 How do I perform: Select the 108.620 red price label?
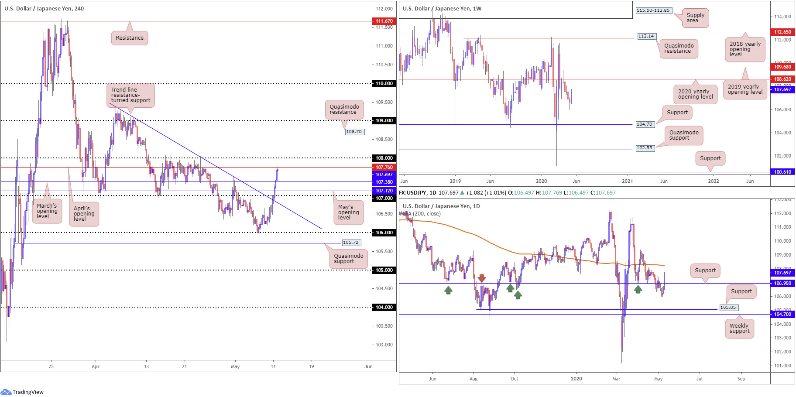tap(782, 79)
